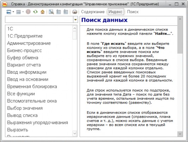Click help content scroll down arrow
The height and width of the screenshot is (142, 188).
[x=180, y=134]
